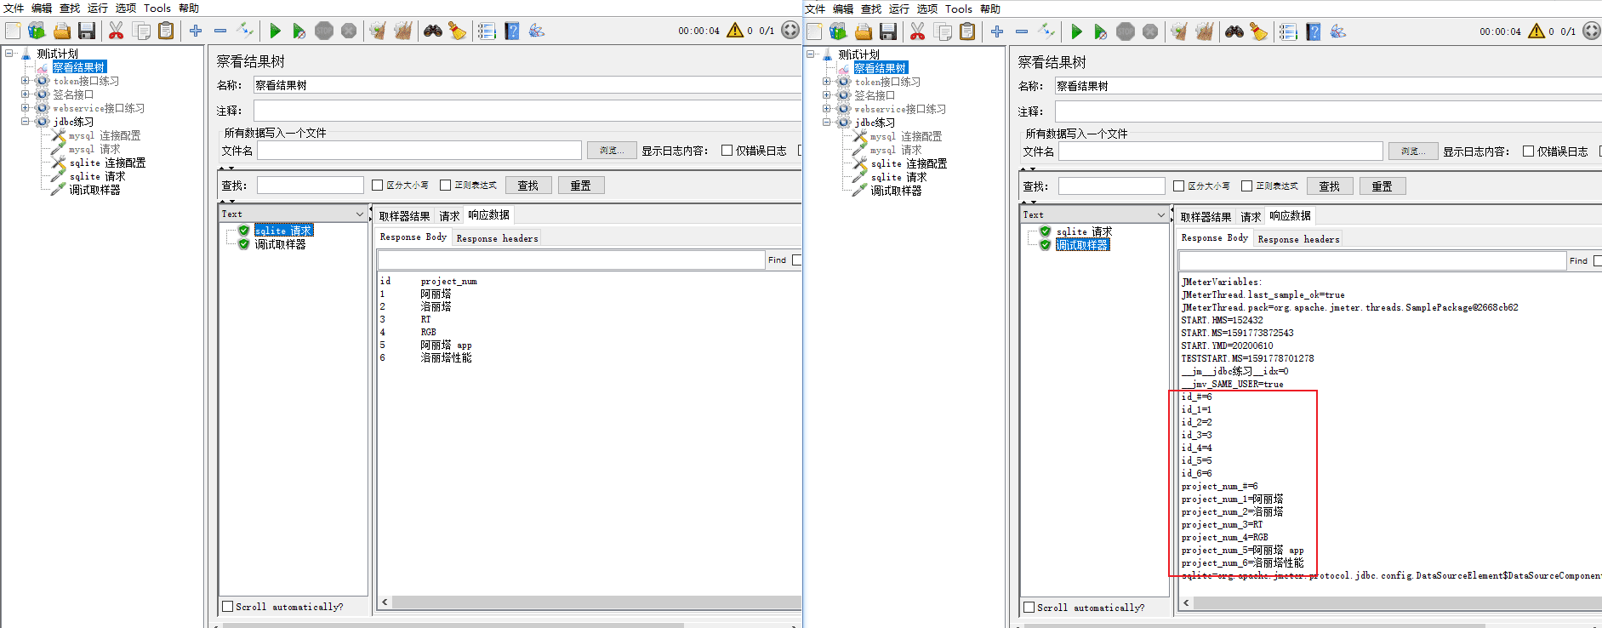1602x628 pixels.
Task: Click Toggle enable/disable icon in left window
Action: pyautogui.click(x=245, y=31)
